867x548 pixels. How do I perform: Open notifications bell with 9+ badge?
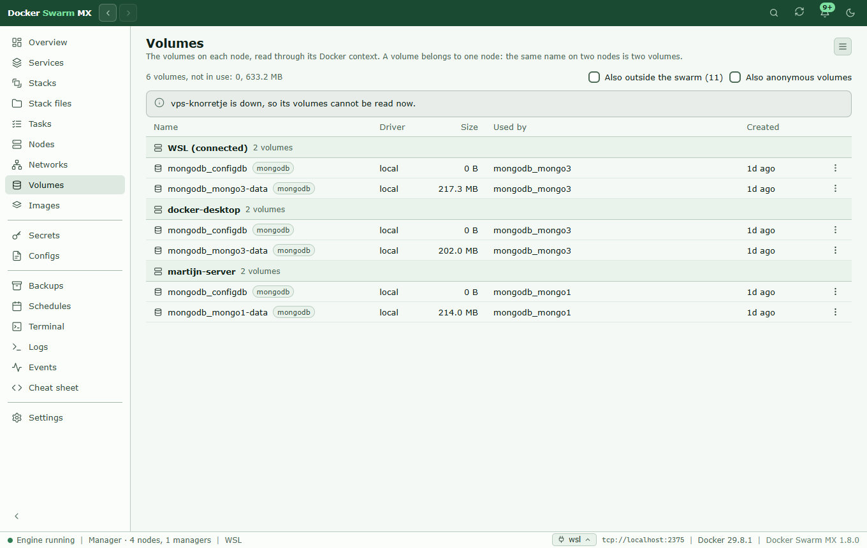tap(825, 12)
